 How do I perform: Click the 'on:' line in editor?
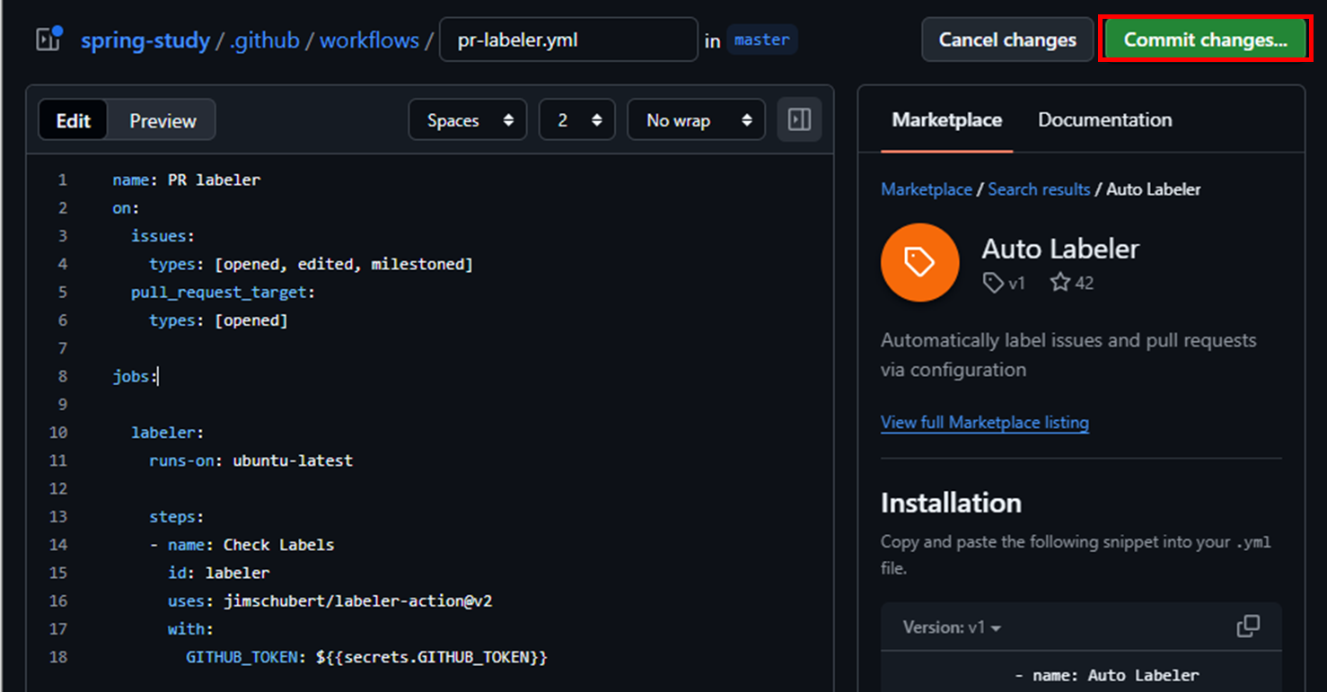point(126,207)
